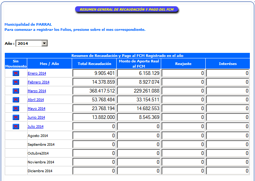Click the Octubre2014 row label
The image size is (255, 181).
click(x=38, y=153)
